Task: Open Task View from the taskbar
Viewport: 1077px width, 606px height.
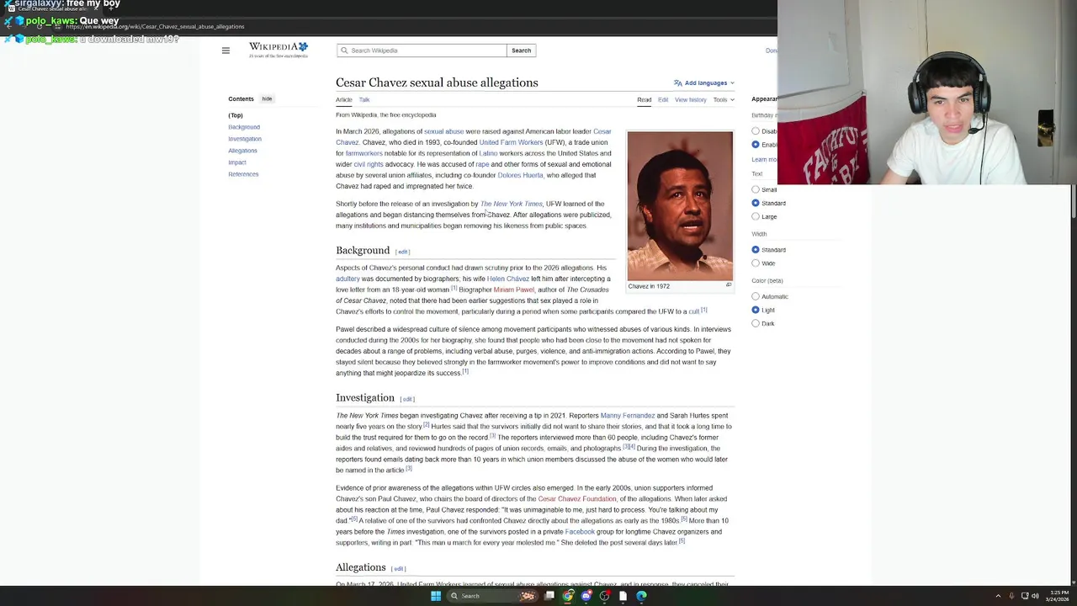Action: [x=549, y=596]
